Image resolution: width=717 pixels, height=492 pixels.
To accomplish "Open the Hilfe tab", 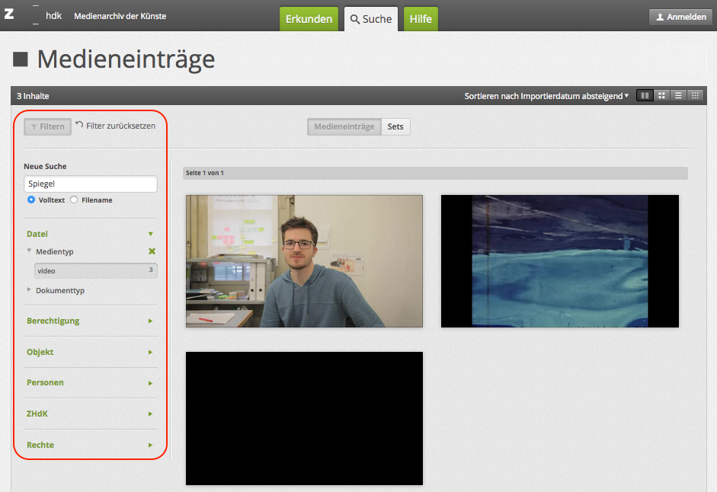I will [420, 19].
